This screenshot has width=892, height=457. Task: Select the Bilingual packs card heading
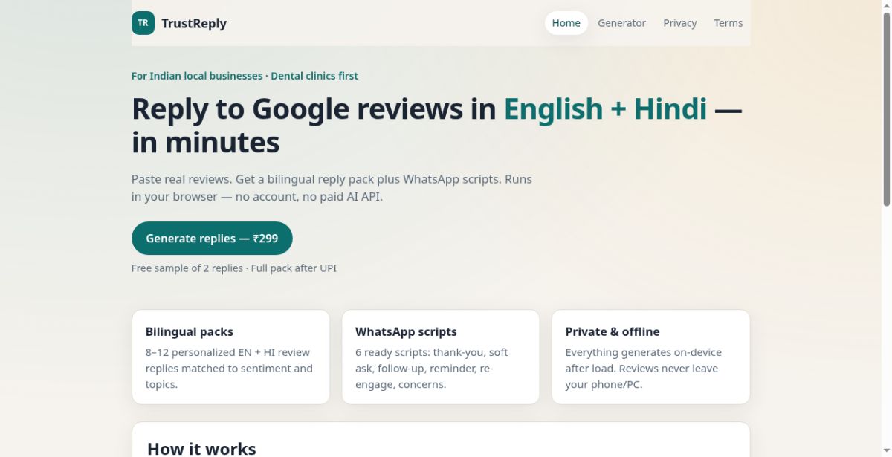tap(190, 331)
